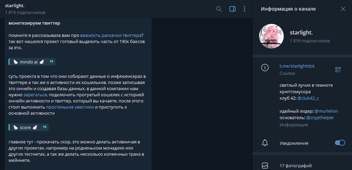Click the bell notifications icon

click(265, 143)
